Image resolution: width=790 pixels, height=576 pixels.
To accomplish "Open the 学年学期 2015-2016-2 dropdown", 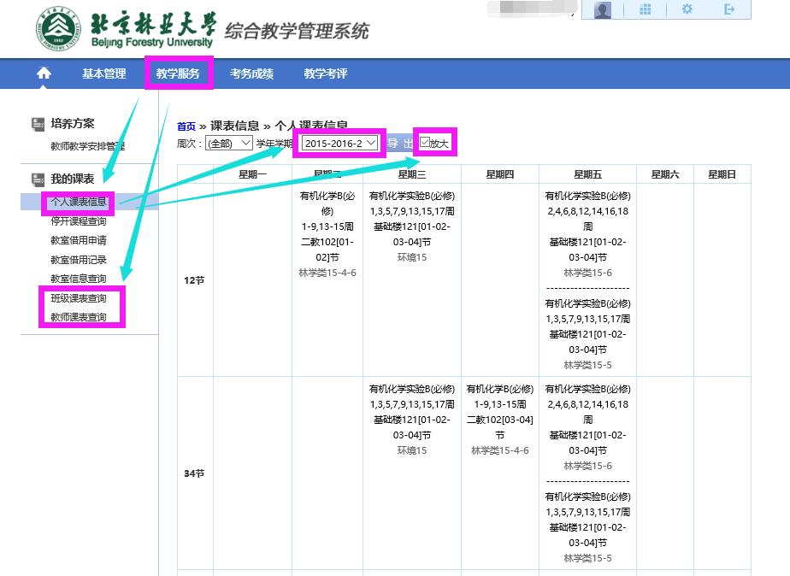I will (340, 144).
